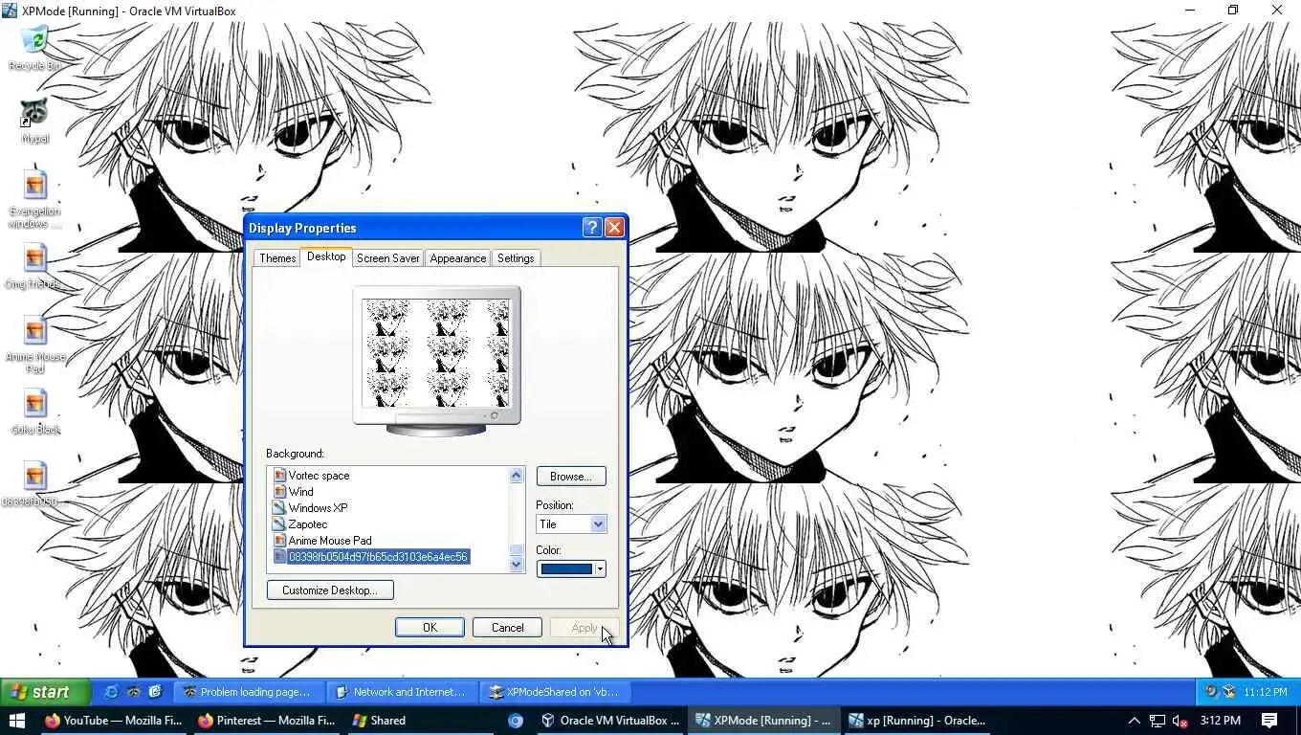Switch to the Themes tab
The height and width of the screenshot is (735, 1301).
pos(277,258)
